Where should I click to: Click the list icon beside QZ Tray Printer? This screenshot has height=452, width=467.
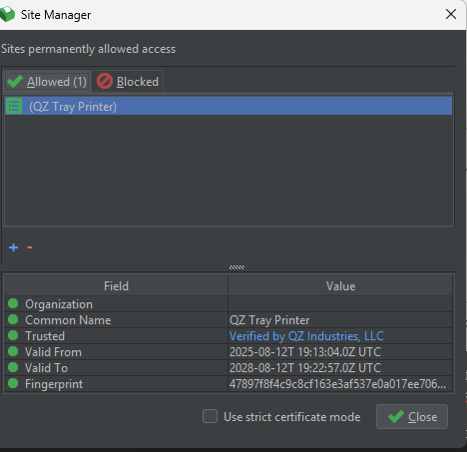[x=14, y=106]
